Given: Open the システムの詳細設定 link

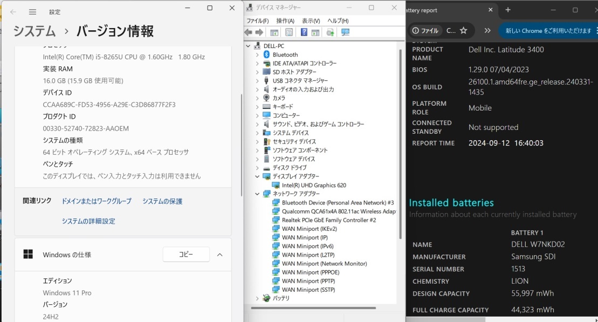Looking at the screenshot, I should [x=88, y=221].
